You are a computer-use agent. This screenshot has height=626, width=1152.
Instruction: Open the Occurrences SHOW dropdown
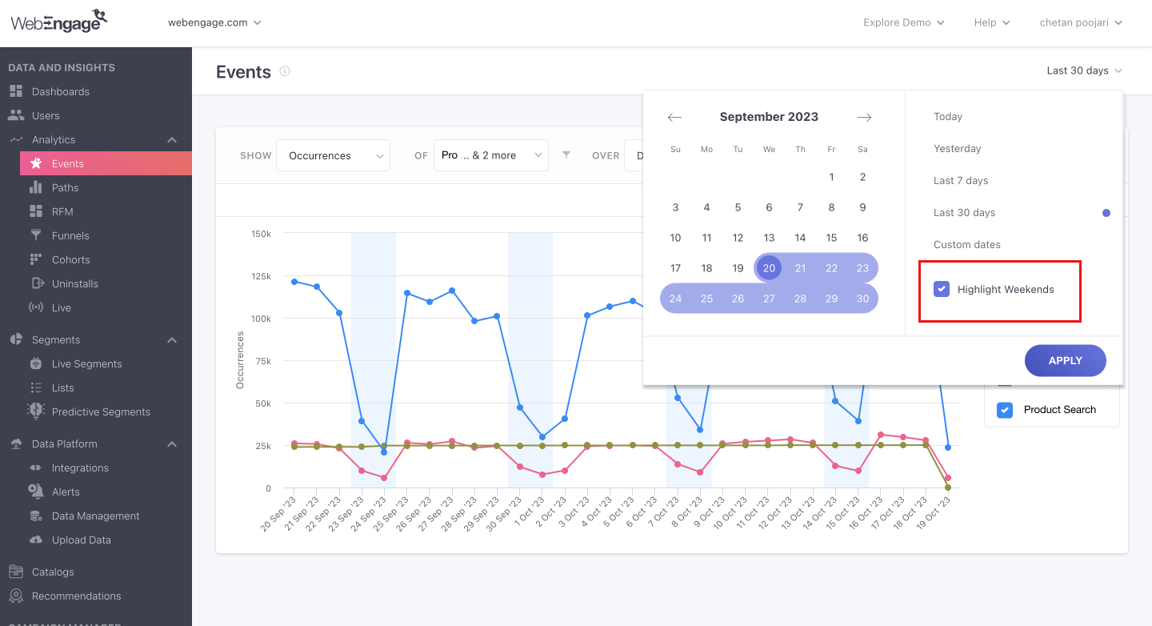pos(334,155)
